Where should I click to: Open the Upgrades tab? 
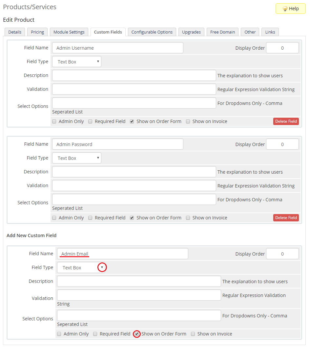pos(191,32)
